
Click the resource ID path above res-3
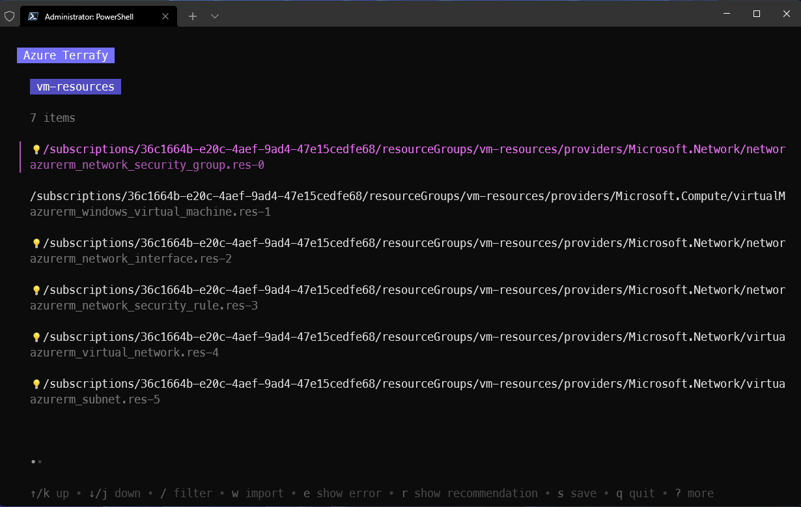414,290
